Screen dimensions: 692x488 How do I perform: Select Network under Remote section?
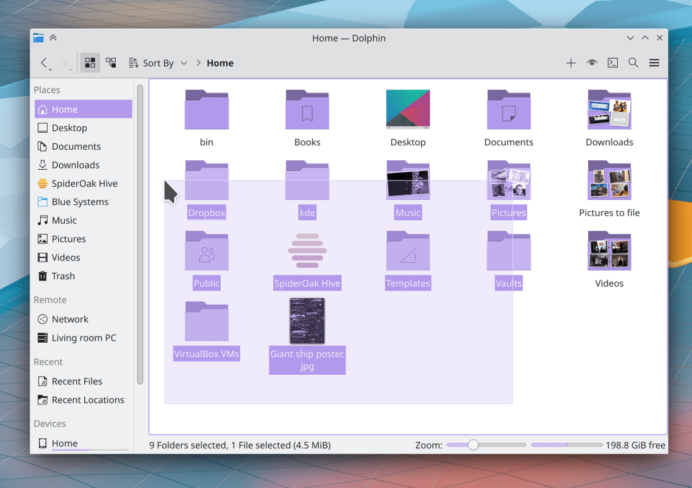[70, 319]
